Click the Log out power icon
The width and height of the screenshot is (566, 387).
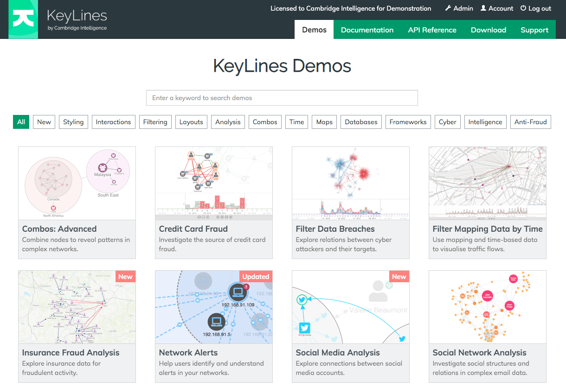pos(523,8)
